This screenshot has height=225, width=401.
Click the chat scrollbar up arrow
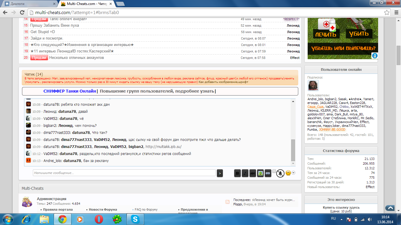[x=293, y=101]
